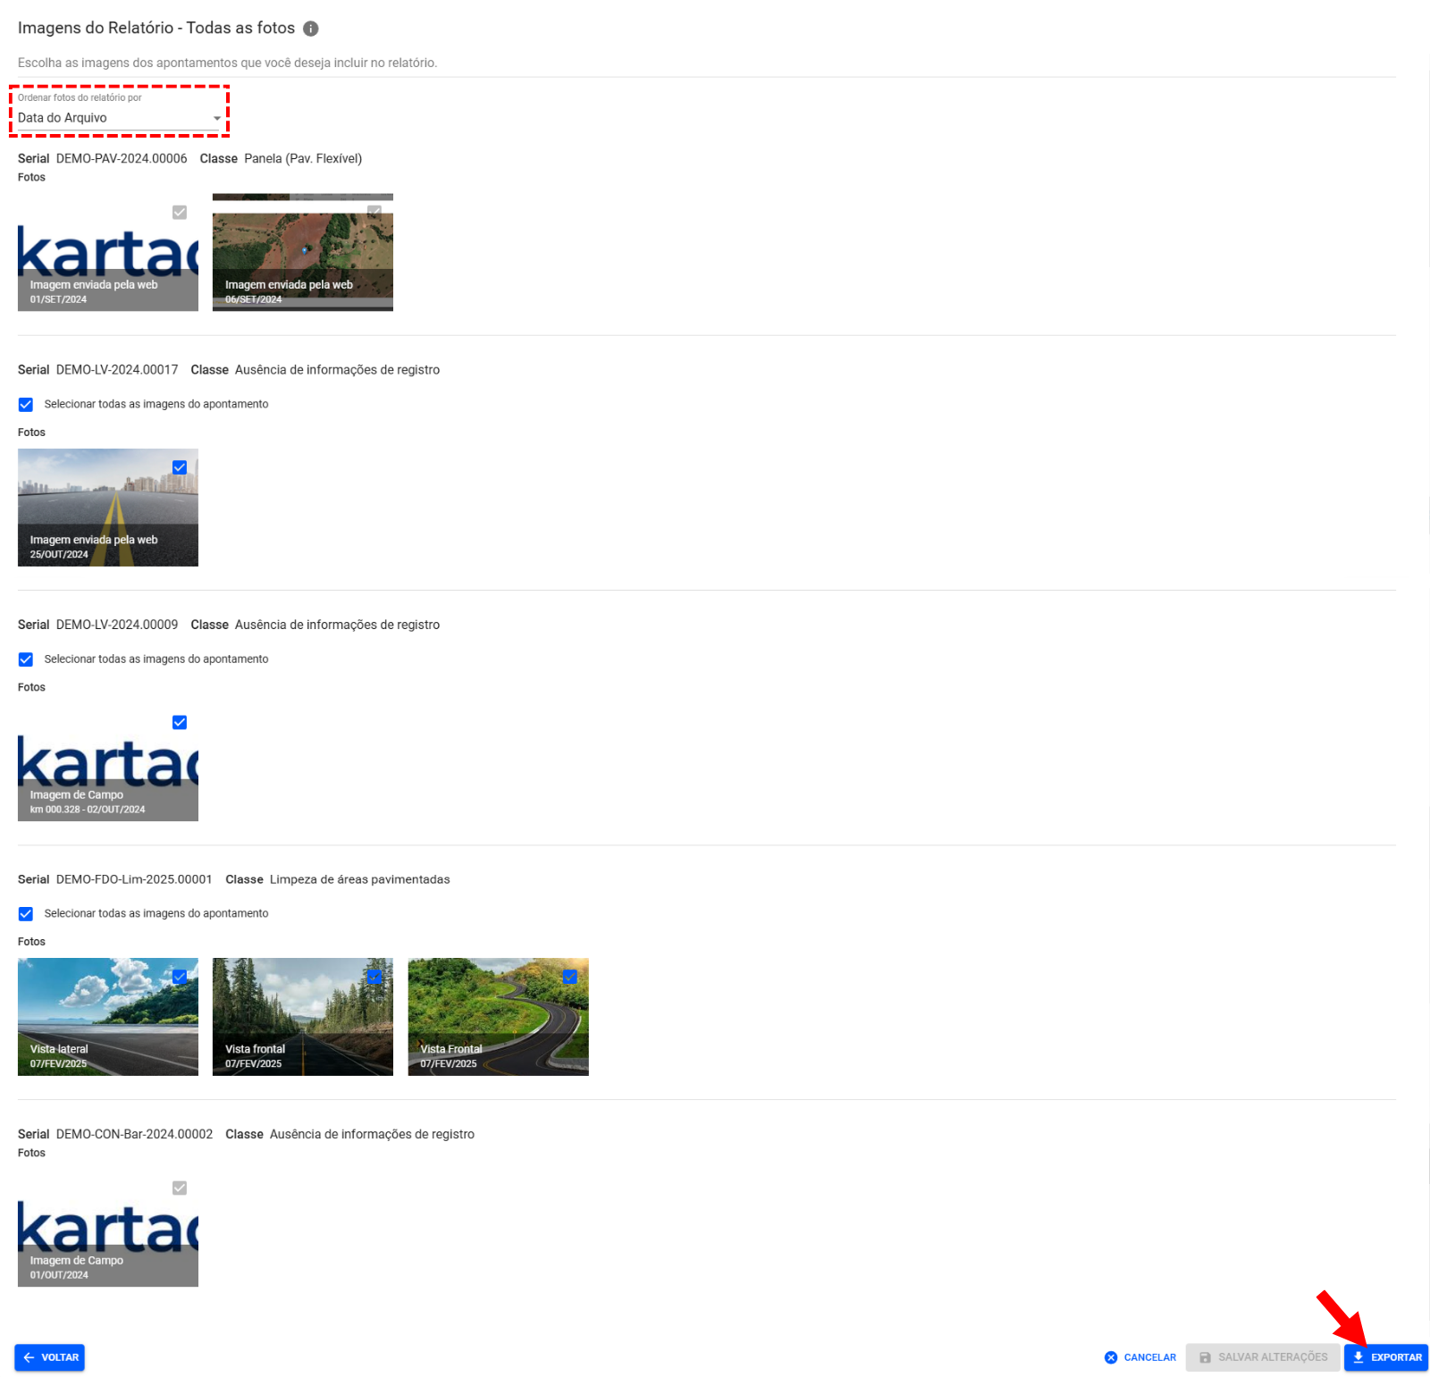Click the Salvar Alterações button
The height and width of the screenshot is (1377, 1430).
(1263, 1357)
